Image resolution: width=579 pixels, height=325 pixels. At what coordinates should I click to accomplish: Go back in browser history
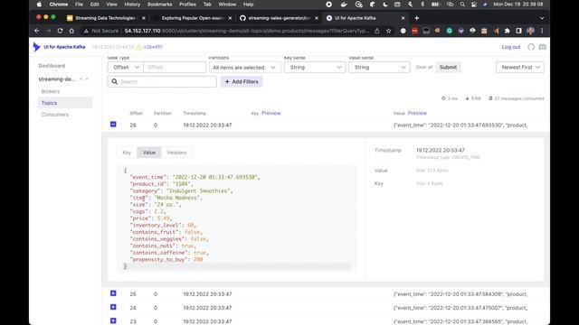[37, 31]
